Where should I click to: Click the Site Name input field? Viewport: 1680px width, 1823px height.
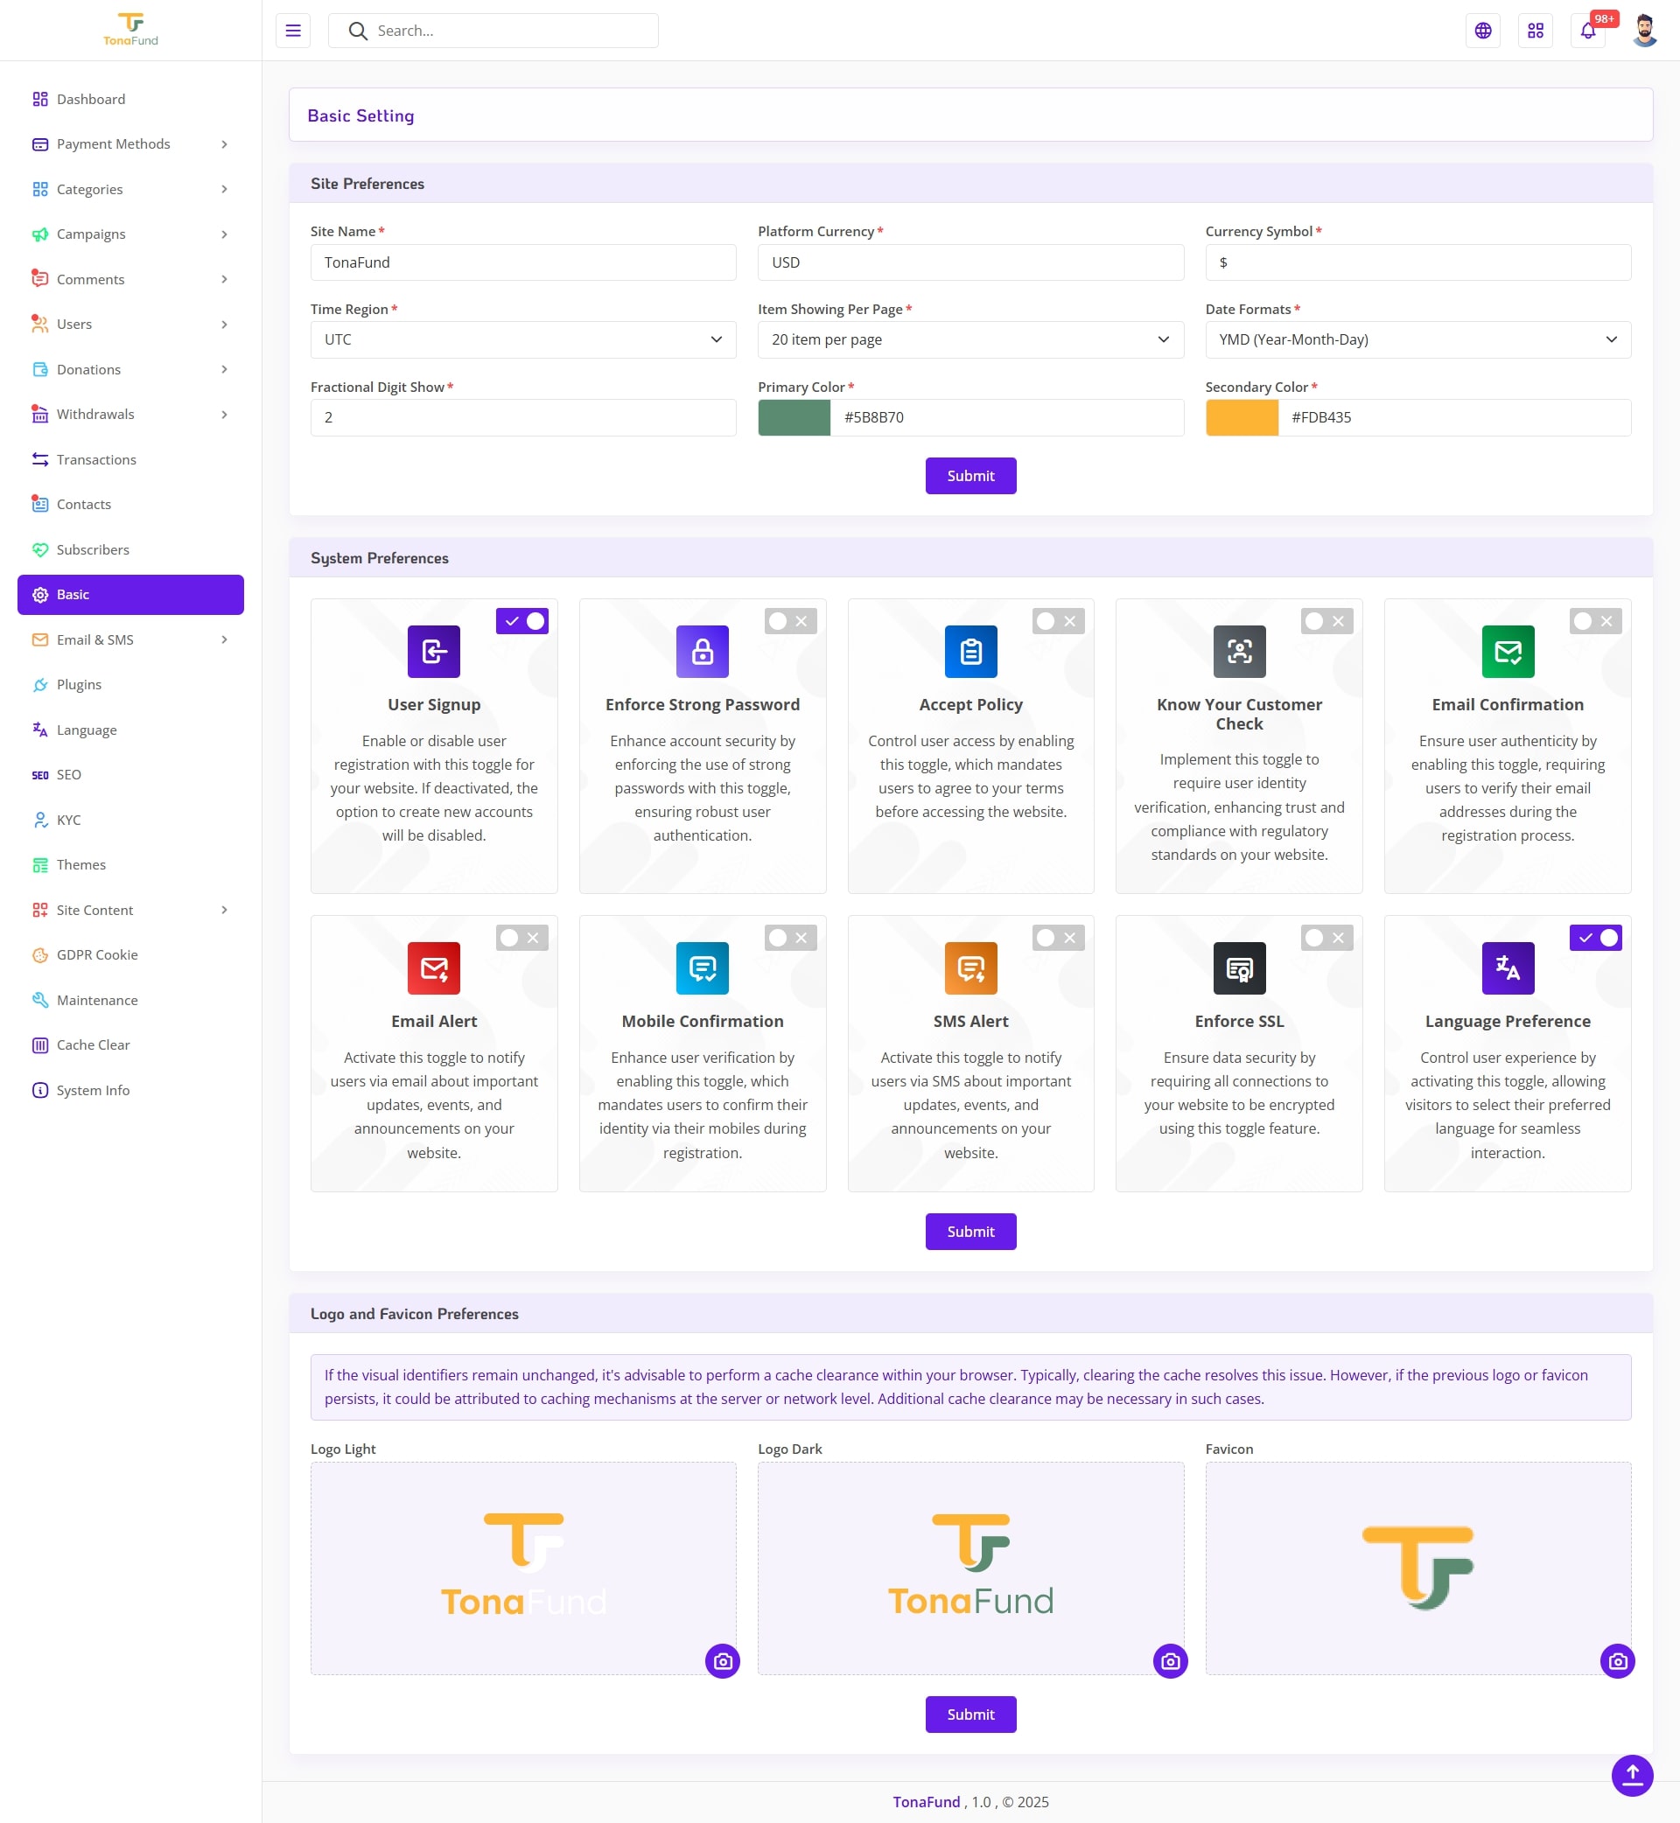522,262
